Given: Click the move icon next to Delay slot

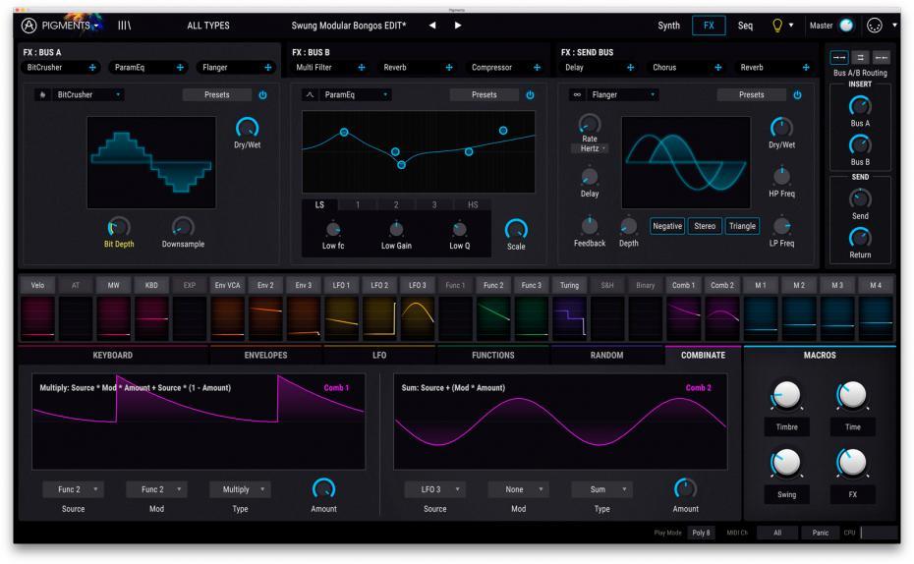Looking at the screenshot, I should 631,68.
